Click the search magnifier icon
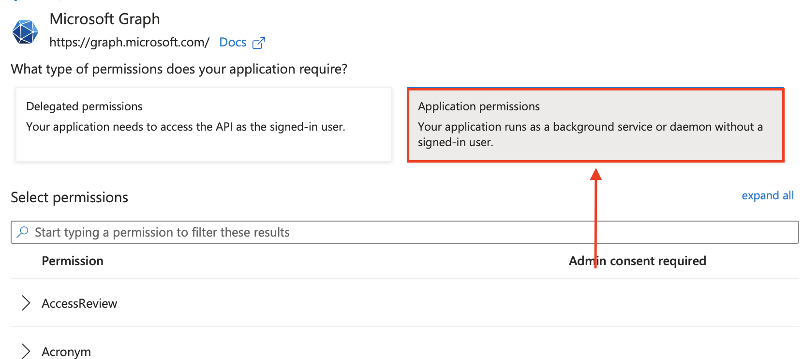This screenshot has height=359, width=803. 22,232
